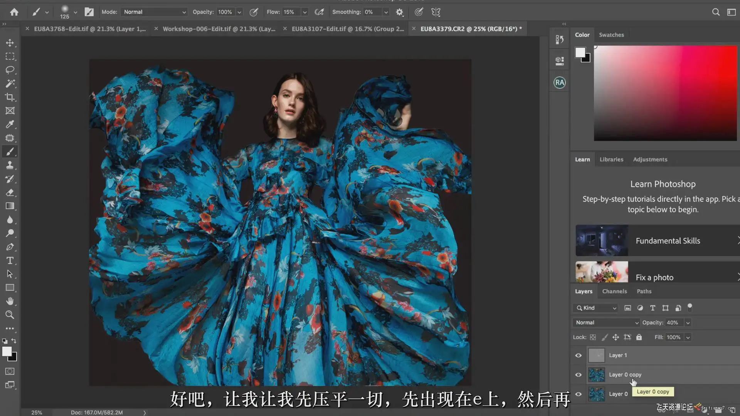The width and height of the screenshot is (740, 416).
Task: Select the Horizontal Type tool
Action: click(x=10, y=260)
